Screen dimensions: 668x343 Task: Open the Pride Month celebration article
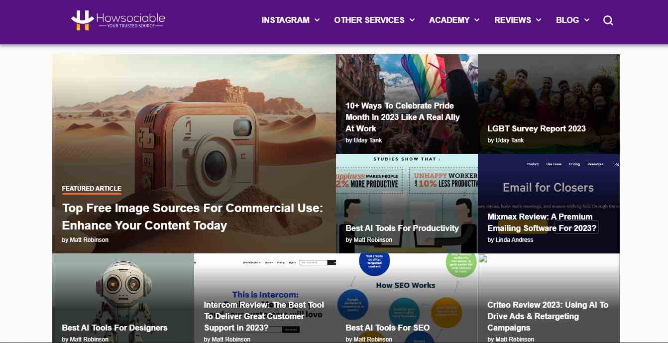(402, 117)
